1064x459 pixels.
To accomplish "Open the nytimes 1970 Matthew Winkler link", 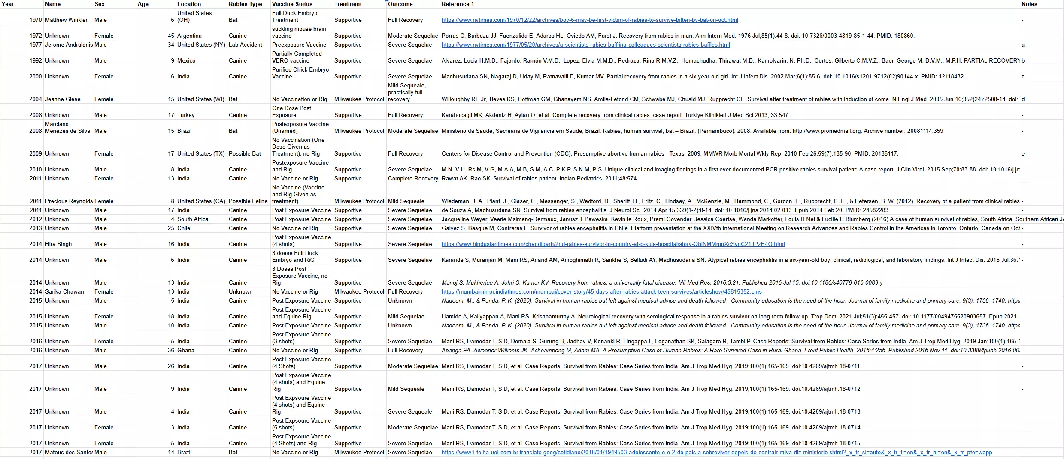I will coord(590,20).
